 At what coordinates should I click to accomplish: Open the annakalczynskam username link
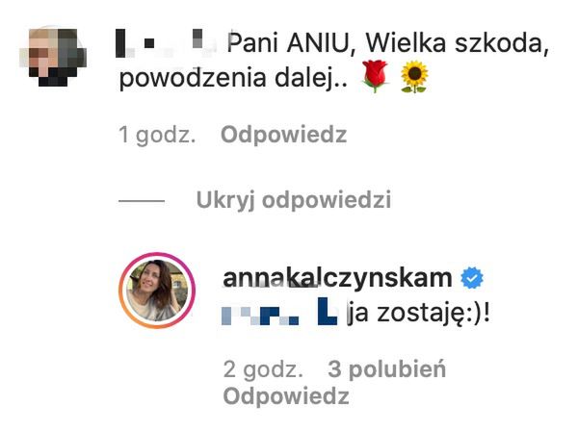tap(337, 277)
